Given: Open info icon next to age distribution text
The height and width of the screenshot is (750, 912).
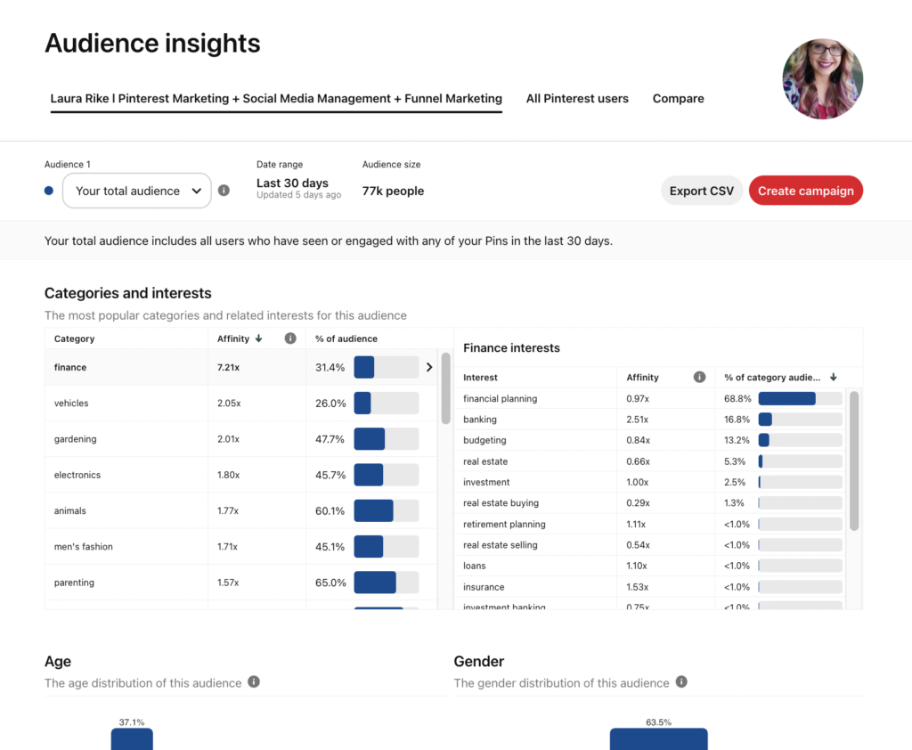Looking at the screenshot, I should [254, 682].
